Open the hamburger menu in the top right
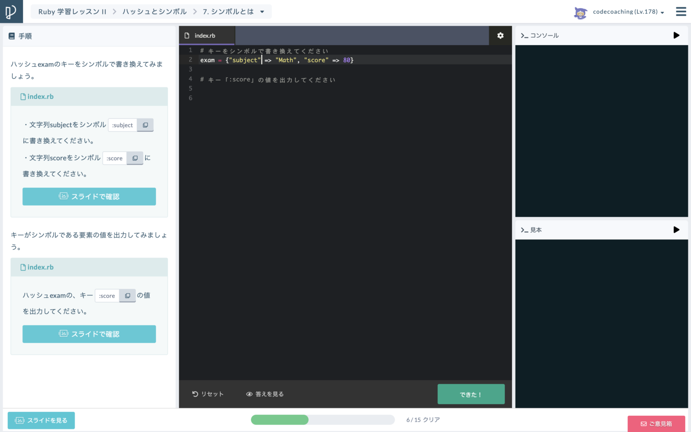The height and width of the screenshot is (432, 691). click(681, 11)
